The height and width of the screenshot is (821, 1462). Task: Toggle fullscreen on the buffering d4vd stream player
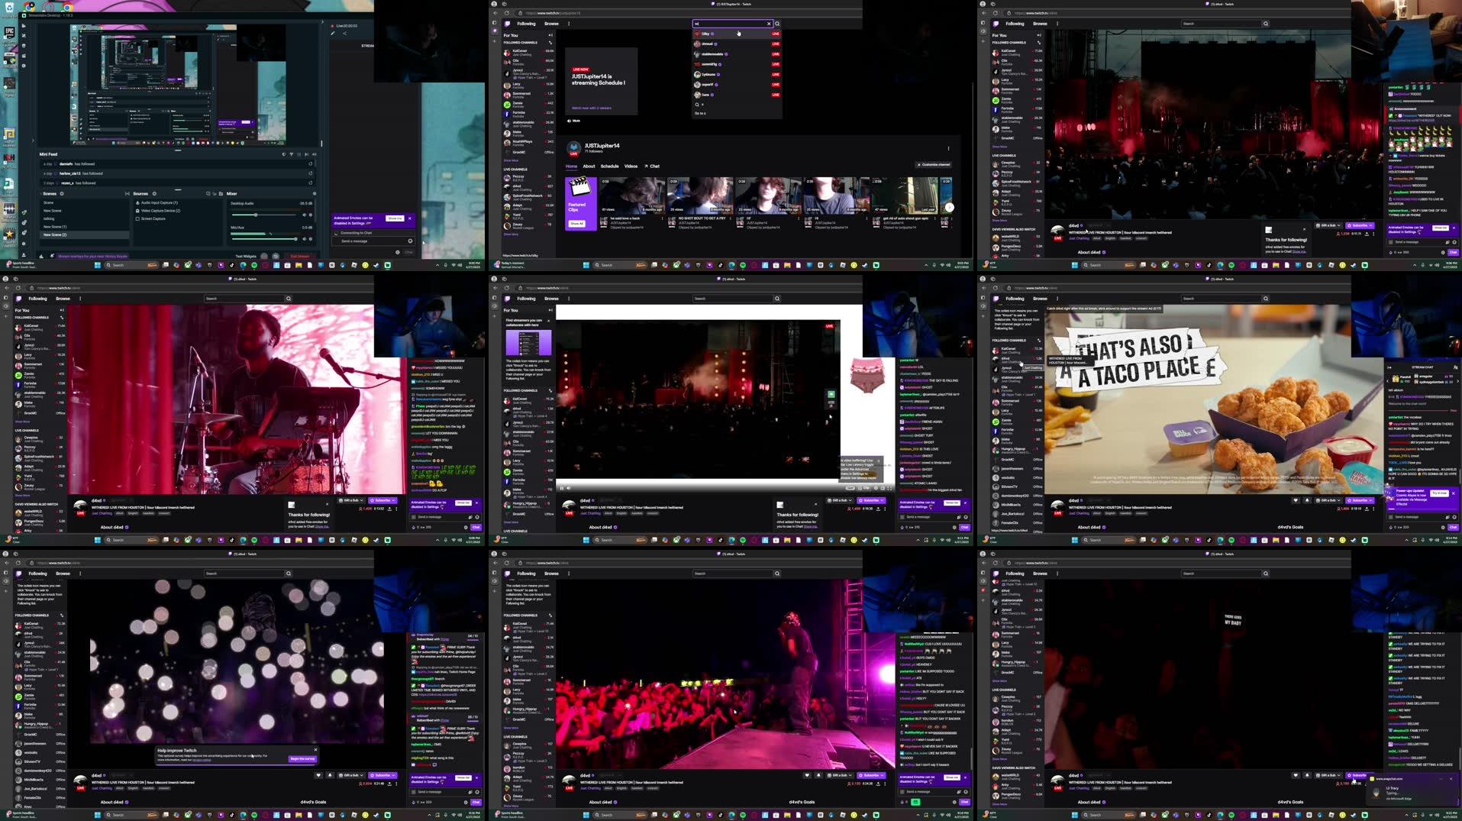[889, 488]
